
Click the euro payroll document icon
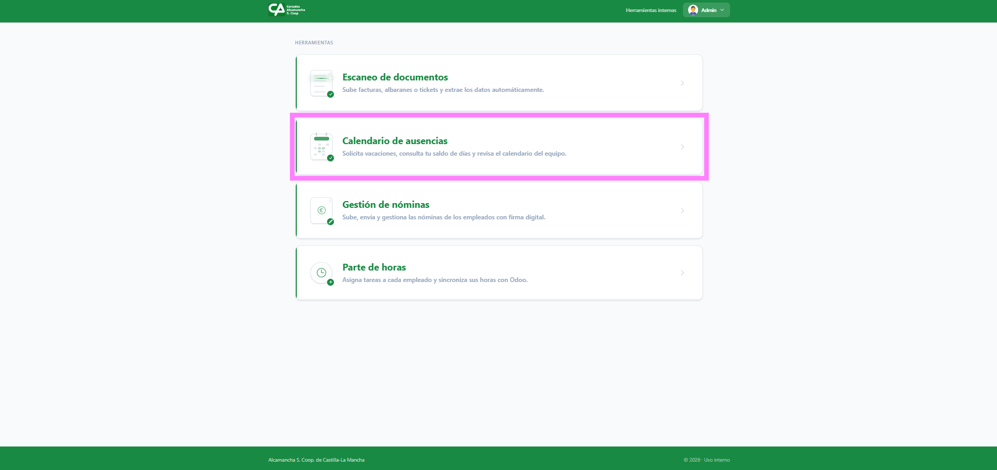pos(321,210)
